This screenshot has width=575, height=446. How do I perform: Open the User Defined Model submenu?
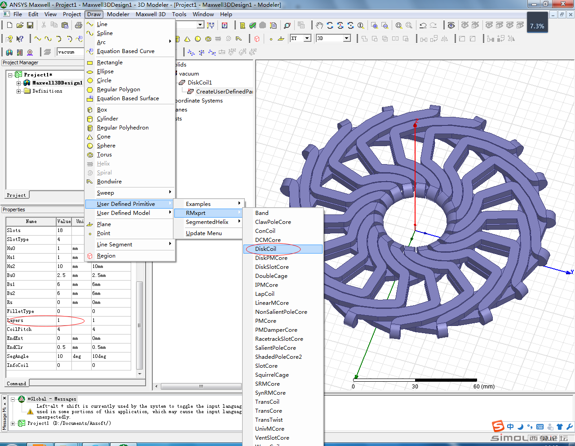point(130,213)
